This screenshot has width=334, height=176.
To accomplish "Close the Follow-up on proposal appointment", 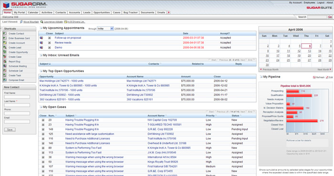I will click(49, 38).
